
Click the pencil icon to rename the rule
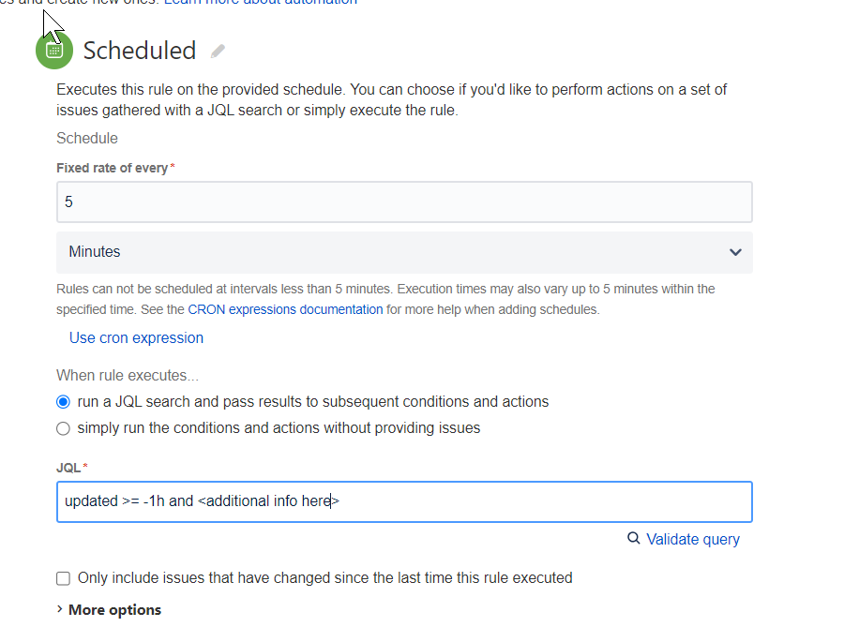click(x=218, y=51)
